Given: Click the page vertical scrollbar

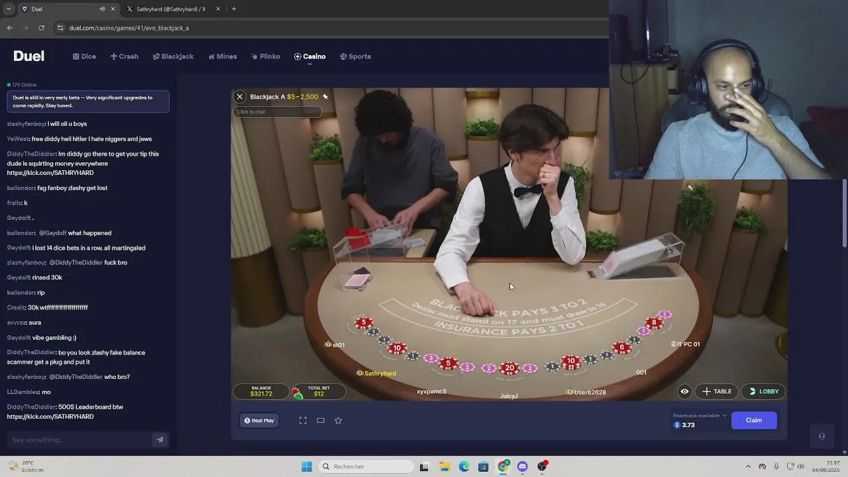Looking at the screenshot, I should point(844,213).
